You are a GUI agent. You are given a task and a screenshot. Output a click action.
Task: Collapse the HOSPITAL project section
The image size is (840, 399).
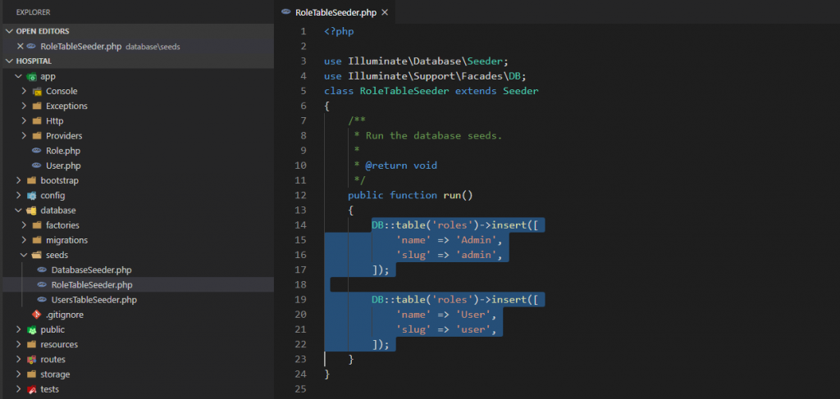[9, 61]
